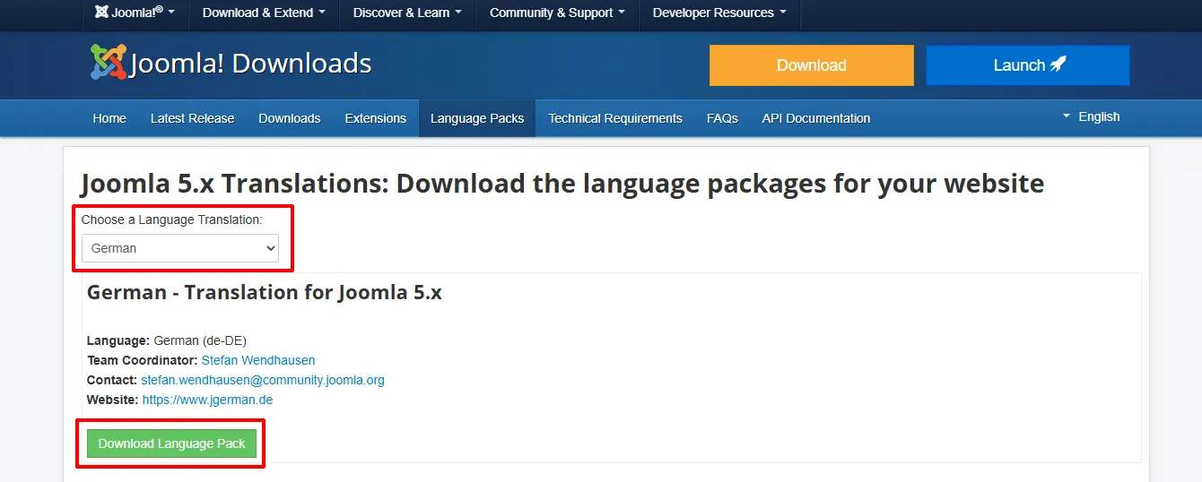
Task: Open the Extensions navigation tab
Action: 376,118
